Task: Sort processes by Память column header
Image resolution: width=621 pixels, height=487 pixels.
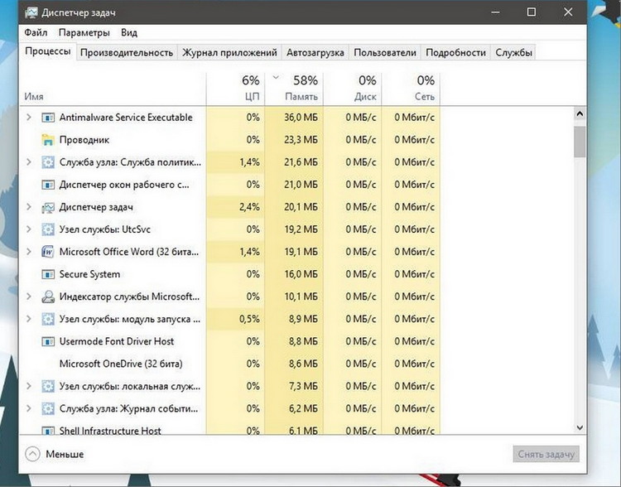Action: [294, 89]
